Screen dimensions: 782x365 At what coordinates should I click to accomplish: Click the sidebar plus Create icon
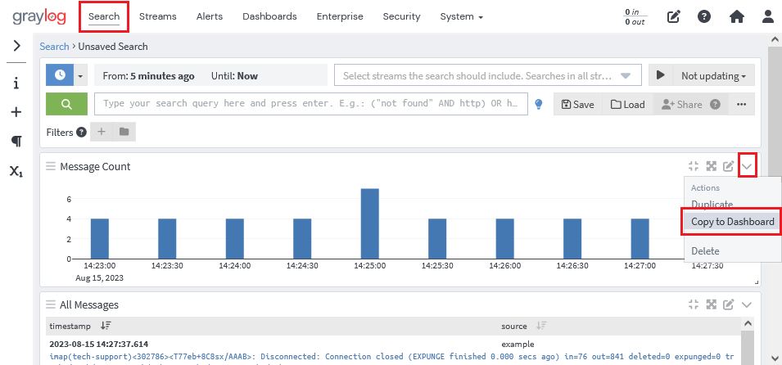click(x=16, y=112)
